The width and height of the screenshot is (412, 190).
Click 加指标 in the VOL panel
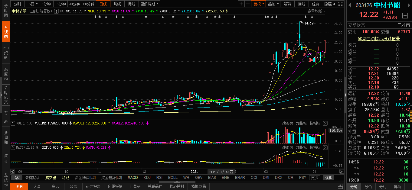pyautogui.click(x=301, y=123)
